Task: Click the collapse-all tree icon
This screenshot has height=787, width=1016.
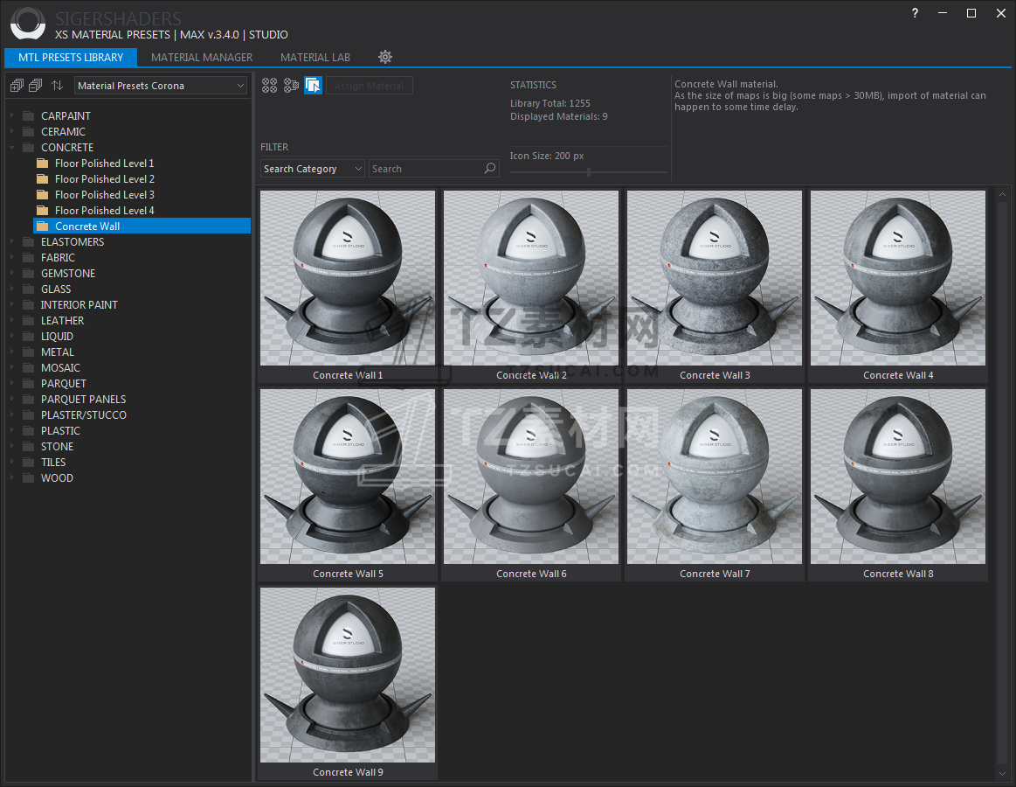Action: [x=36, y=85]
